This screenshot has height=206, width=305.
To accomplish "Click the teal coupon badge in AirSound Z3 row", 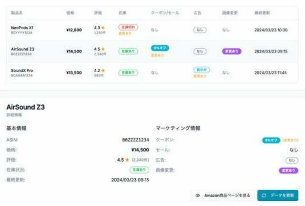I will point(160,48).
